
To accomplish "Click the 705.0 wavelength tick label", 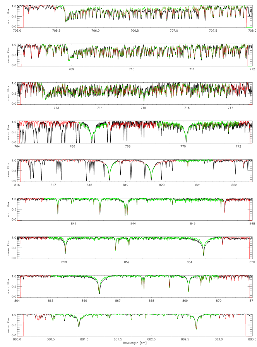I will tap(17, 31).
